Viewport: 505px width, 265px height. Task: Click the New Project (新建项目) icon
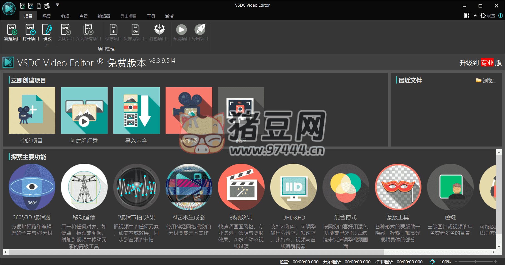coord(12,32)
